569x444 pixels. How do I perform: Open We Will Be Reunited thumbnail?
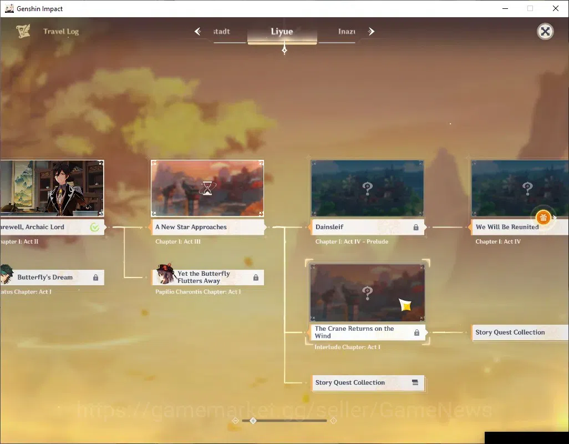click(520, 188)
